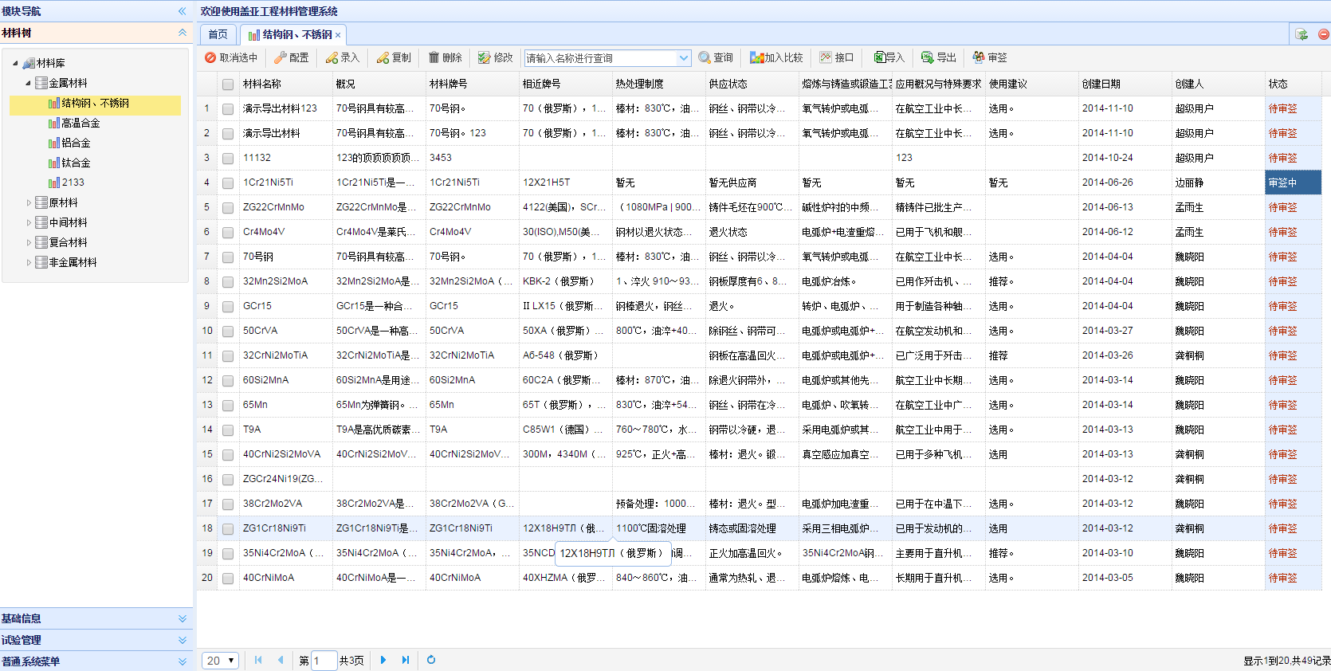The image size is (1331, 671).
Task: Expand the 非金属材料 tree node
Action: (29, 262)
